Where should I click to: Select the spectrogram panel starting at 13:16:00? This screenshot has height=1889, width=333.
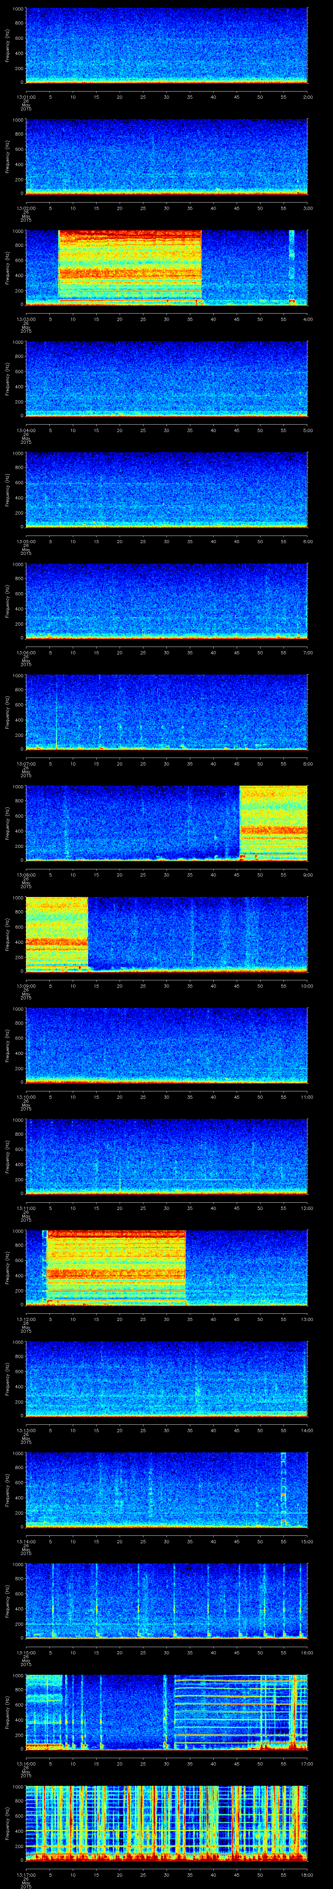point(166,1712)
